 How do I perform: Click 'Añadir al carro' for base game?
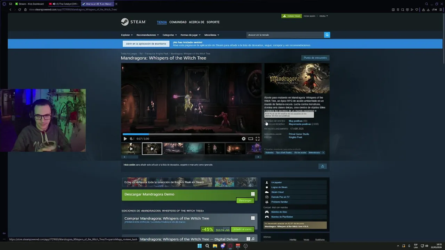pos(243,229)
